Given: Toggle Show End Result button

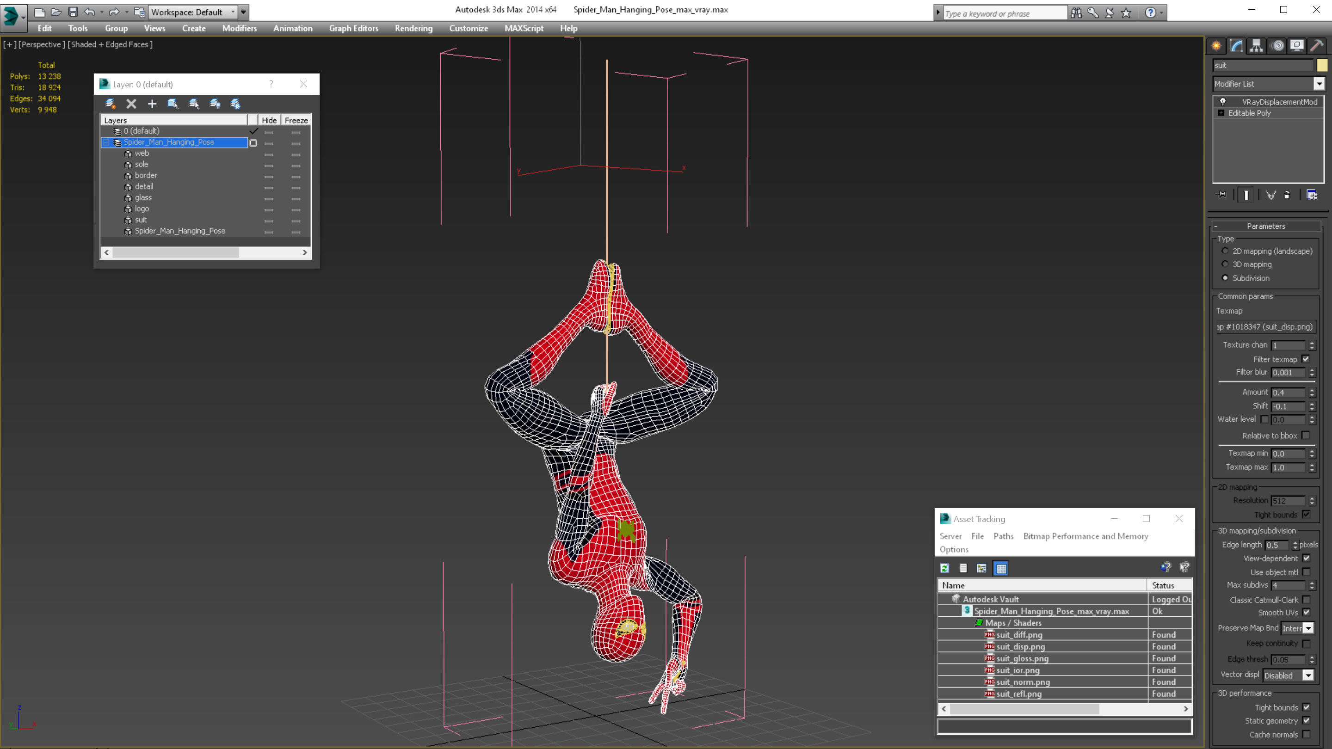Looking at the screenshot, I should pyautogui.click(x=1246, y=195).
